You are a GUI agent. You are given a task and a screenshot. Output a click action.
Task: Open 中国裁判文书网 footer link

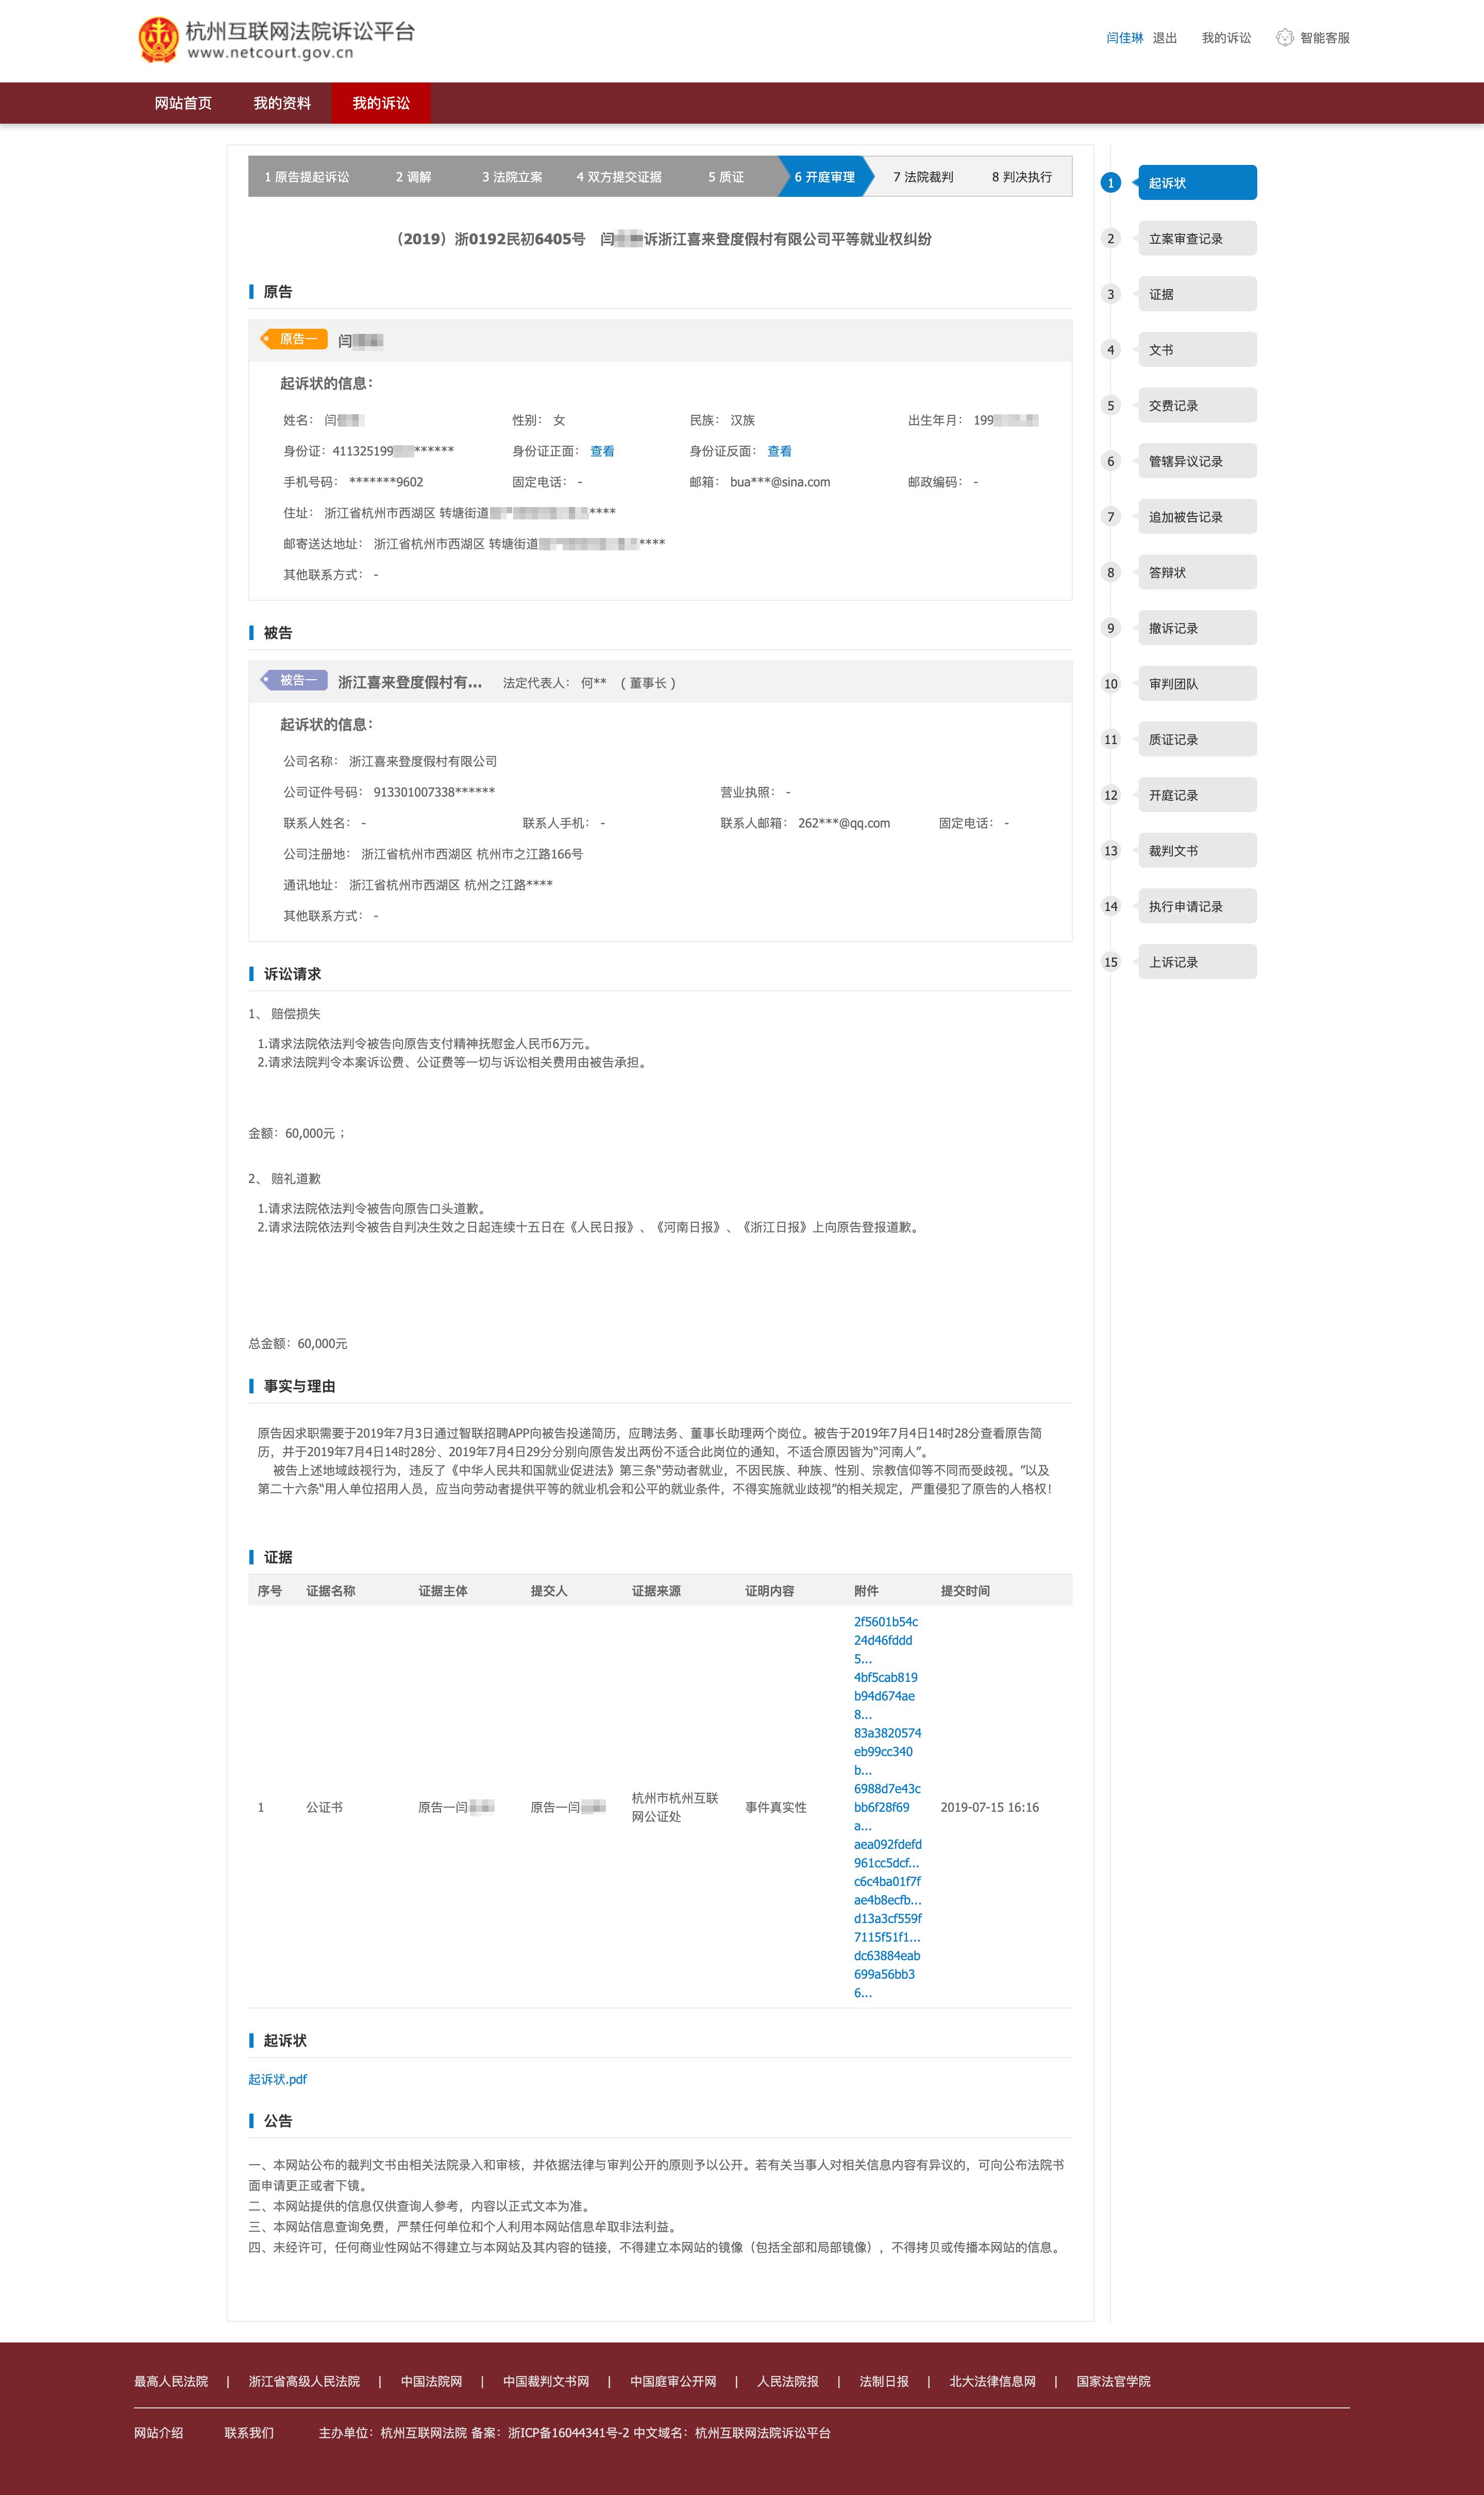pos(545,2381)
